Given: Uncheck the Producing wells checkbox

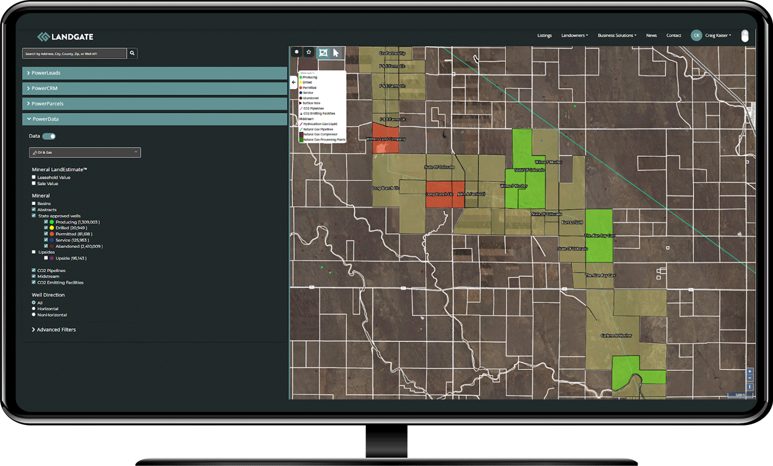Looking at the screenshot, I should click(46, 222).
